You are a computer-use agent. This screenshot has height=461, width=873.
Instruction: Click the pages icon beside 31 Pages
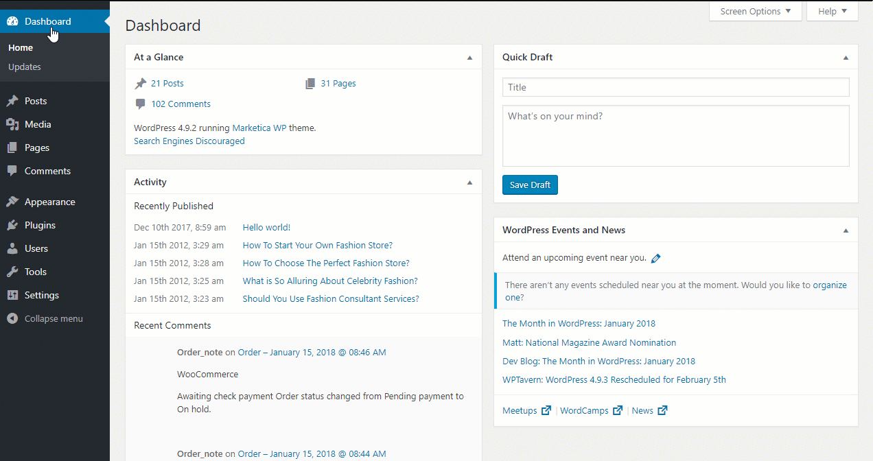pos(310,84)
